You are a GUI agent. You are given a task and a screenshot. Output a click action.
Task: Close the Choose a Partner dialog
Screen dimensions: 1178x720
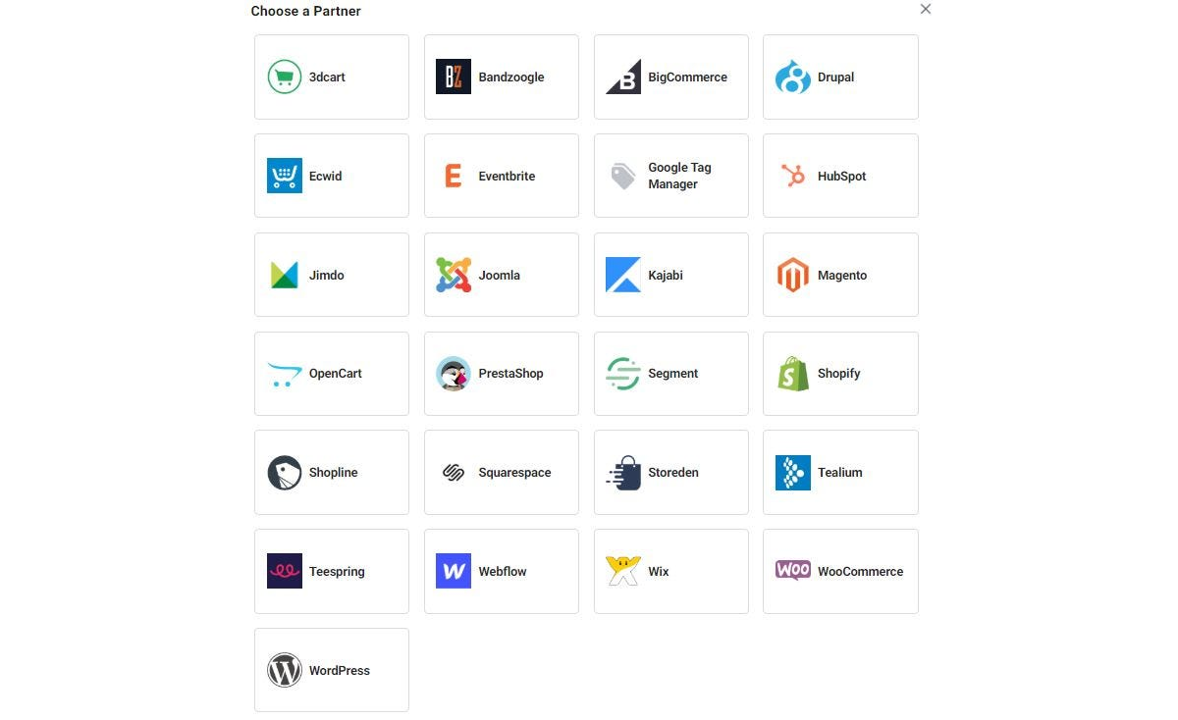tap(926, 9)
